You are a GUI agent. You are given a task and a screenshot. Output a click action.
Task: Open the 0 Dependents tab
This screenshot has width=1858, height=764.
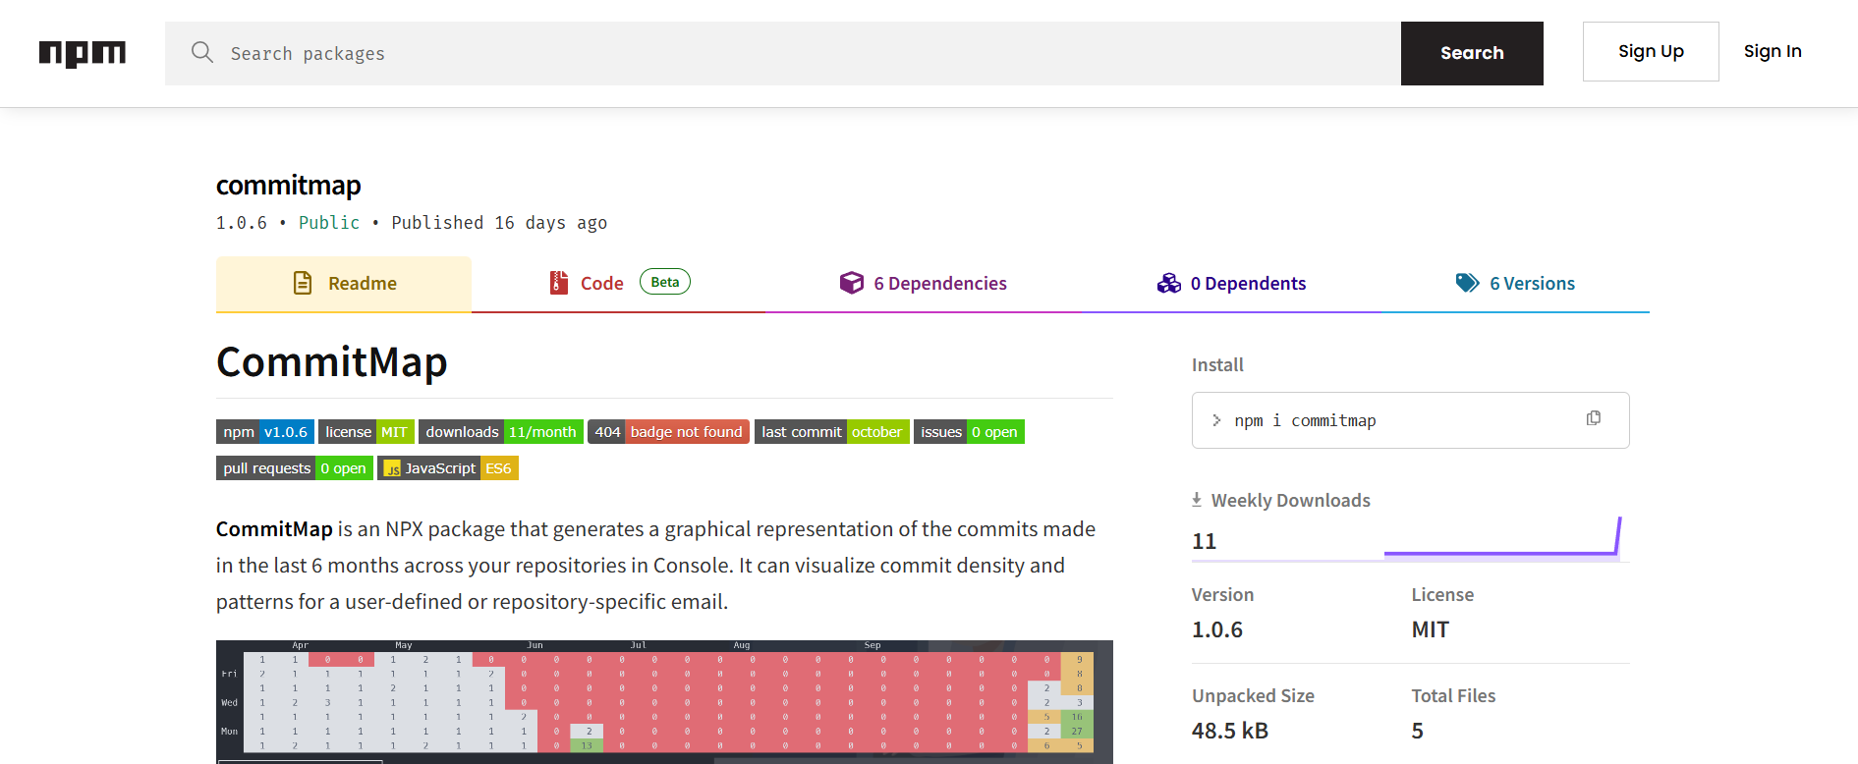(1231, 284)
